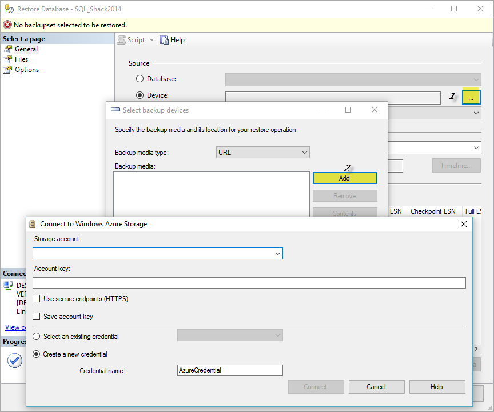
Task: Select the Files page
Action: (x=21, y=59)
